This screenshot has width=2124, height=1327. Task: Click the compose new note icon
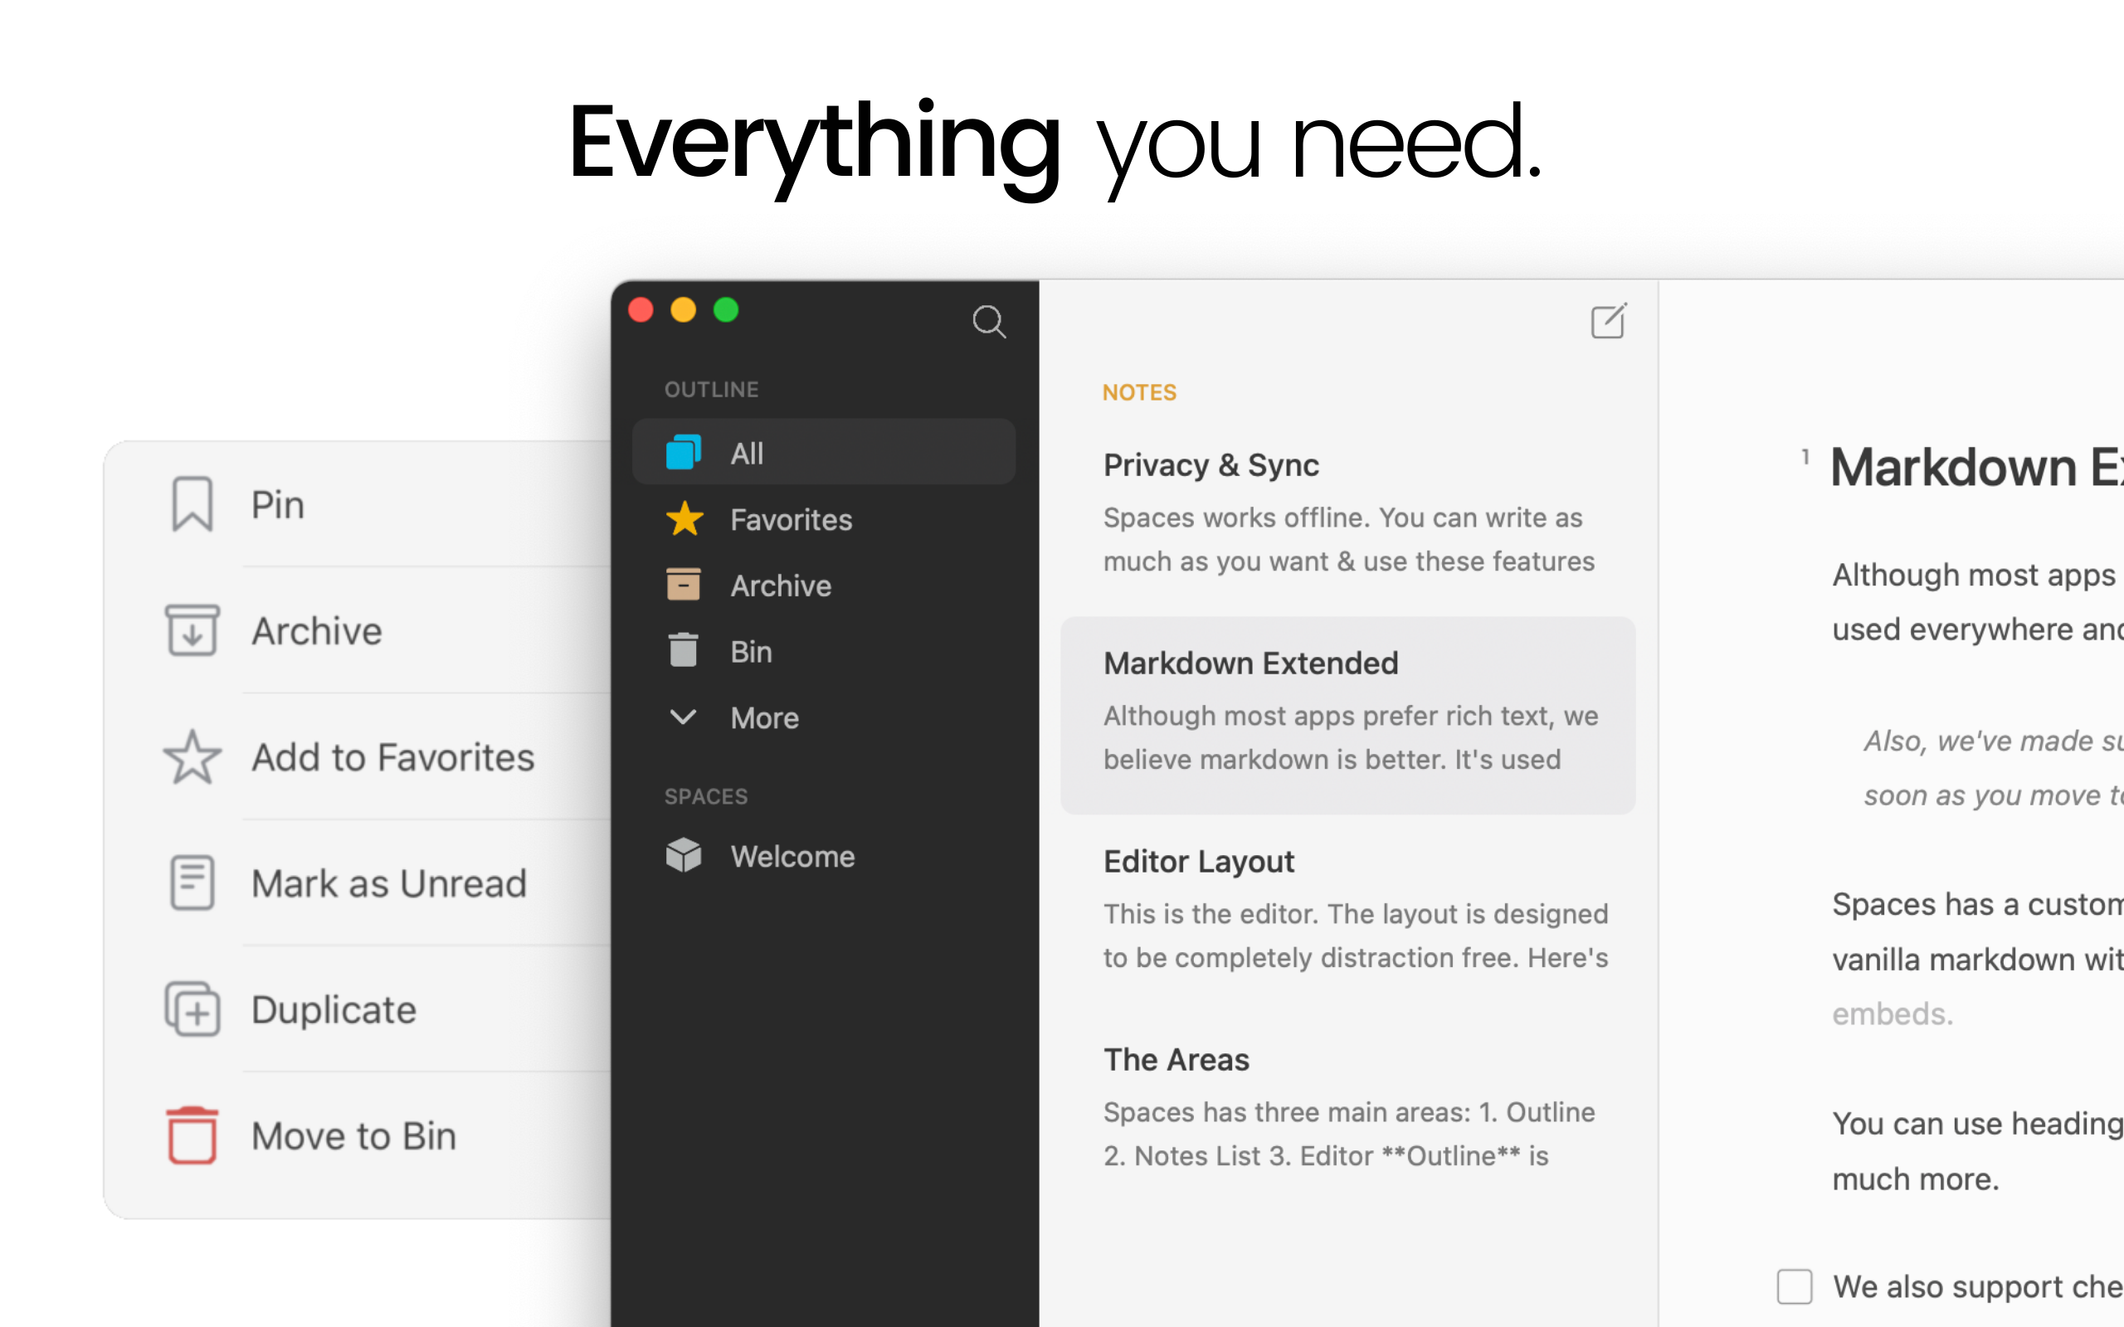(x=1608, y=321)
